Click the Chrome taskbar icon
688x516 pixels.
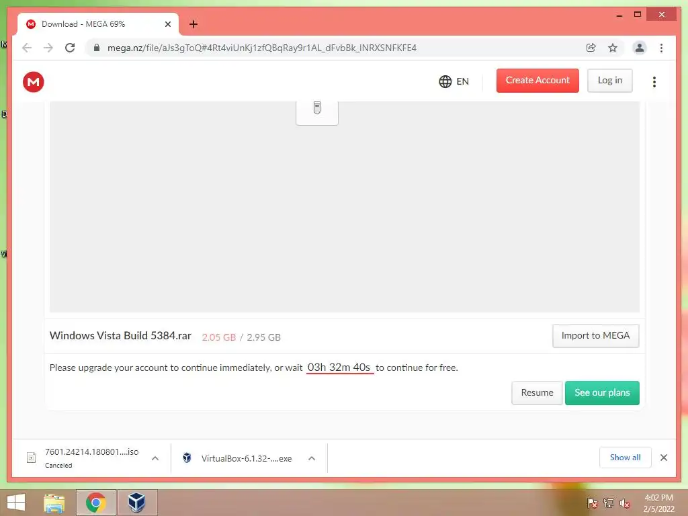click(x=95, y=503)
